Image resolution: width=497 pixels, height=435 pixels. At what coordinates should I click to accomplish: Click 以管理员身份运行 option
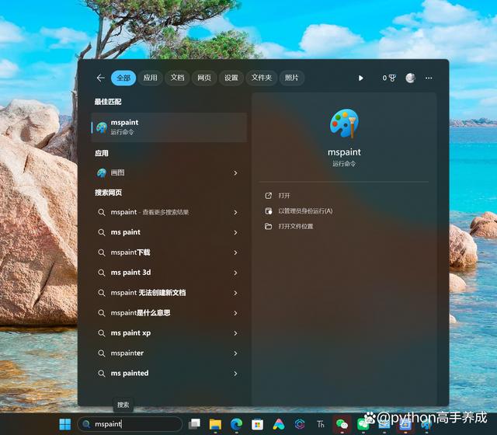tap(304, 211)
